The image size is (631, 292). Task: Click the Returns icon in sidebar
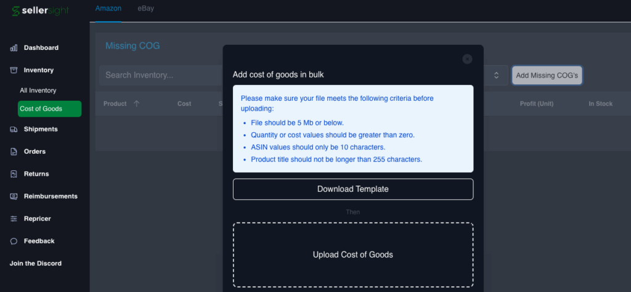coord(14,174)
